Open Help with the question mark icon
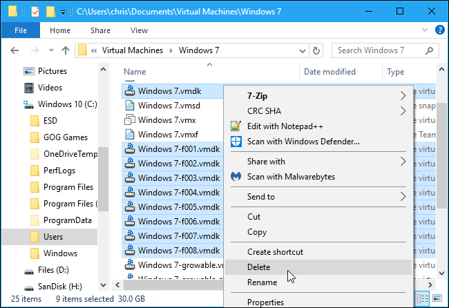 click(439, 30)
